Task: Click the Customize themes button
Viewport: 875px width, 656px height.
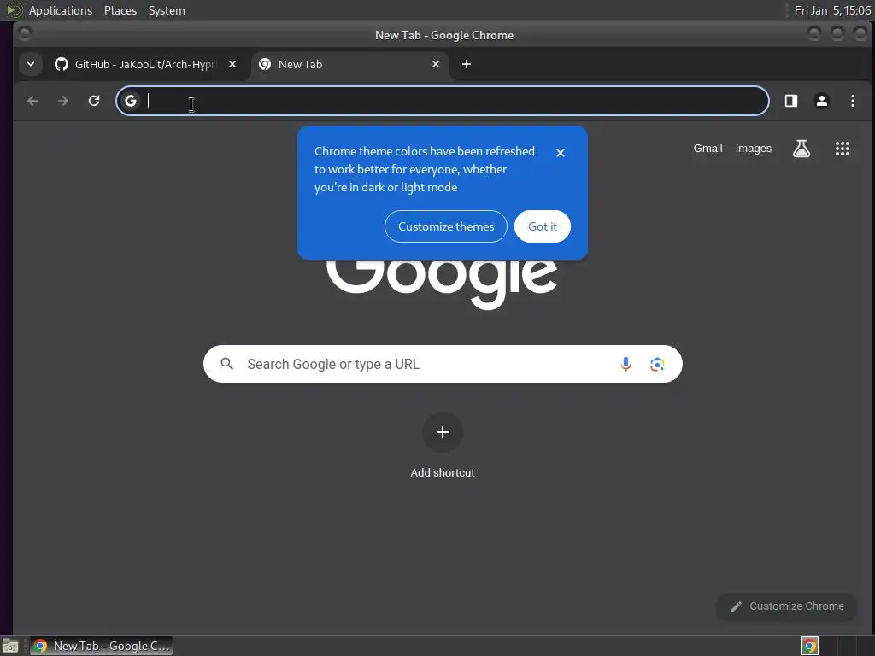Action: tap(446, 226)
